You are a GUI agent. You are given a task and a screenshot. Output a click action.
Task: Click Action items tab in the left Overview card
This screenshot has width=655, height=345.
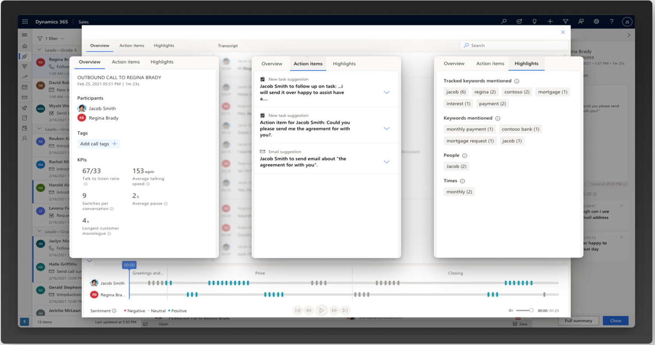(x=126, y=62)
